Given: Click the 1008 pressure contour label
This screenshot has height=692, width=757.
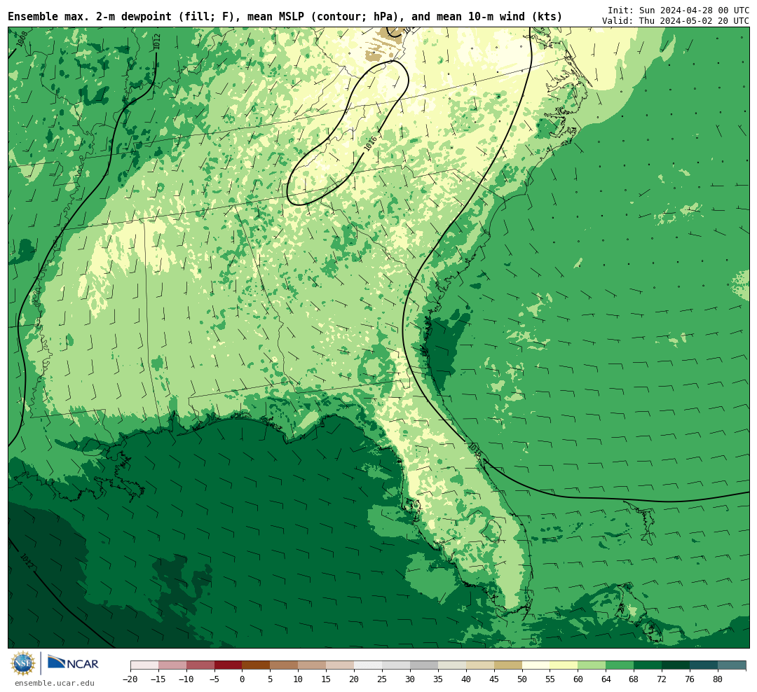Looking at the screenshot, I should [x=22, y=39].
